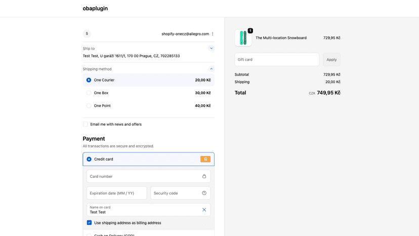Collapse the Shipping method section
This screenshot has width=419, height=236.
211,69
